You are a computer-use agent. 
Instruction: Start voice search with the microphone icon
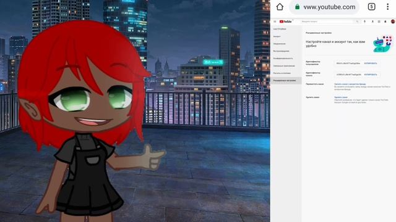coord(364,22)
